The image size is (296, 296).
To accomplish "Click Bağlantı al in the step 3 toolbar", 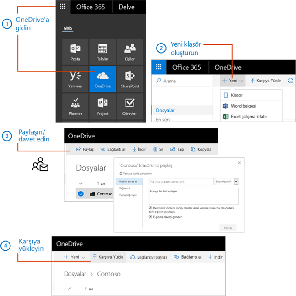I will tap(113, 149).
